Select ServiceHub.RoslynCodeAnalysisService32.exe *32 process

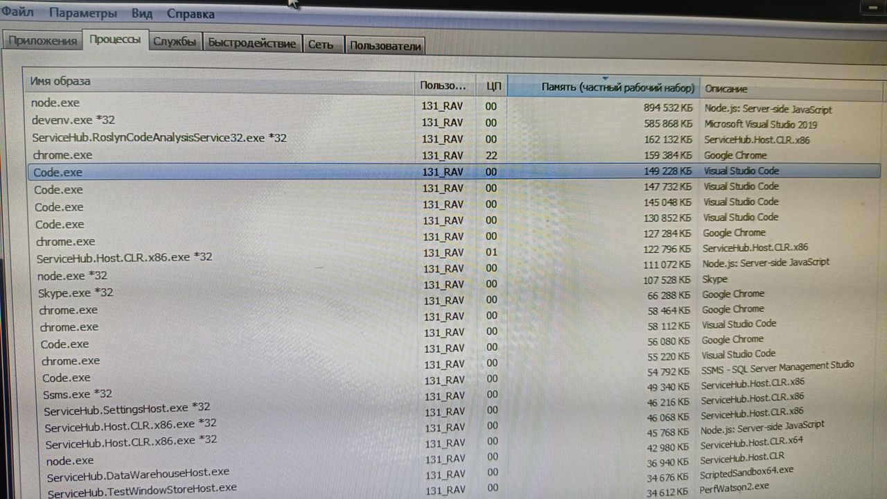pyautogui.click(x=159, y=138)
